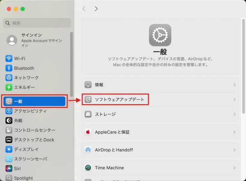This screenshot has height=181, width=246.
Task: Click the ディスプレイ label
Action: pyautogui.click(x=26, y=149)
